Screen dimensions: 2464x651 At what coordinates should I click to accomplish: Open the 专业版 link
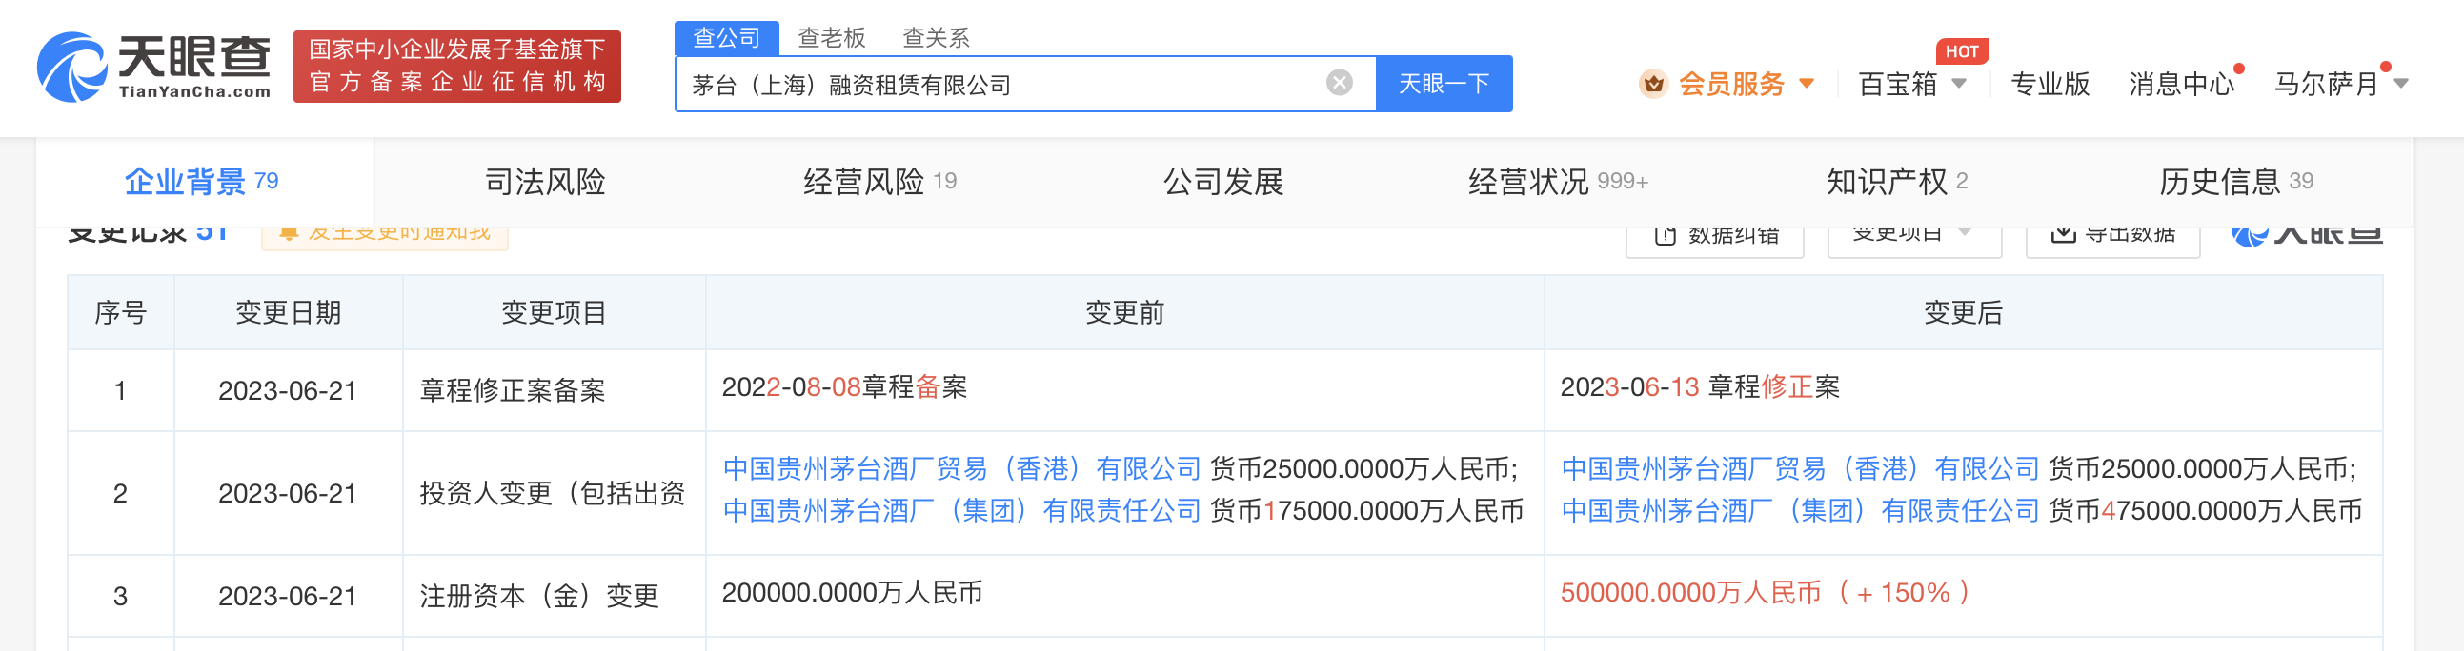coord(2050,84)
